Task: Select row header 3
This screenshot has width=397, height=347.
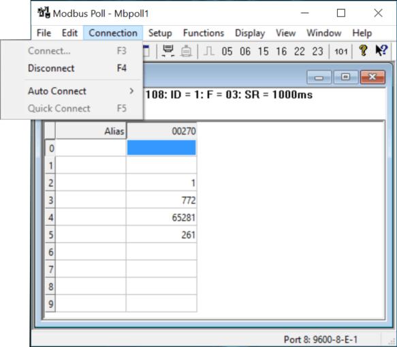Action: (50, 200)
